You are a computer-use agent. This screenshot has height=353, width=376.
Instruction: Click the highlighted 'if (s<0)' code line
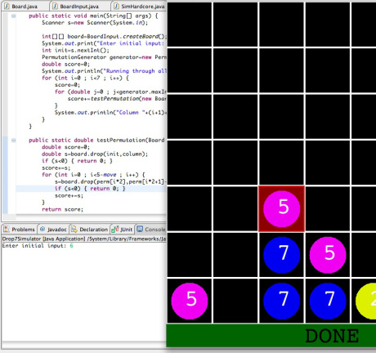91,189
